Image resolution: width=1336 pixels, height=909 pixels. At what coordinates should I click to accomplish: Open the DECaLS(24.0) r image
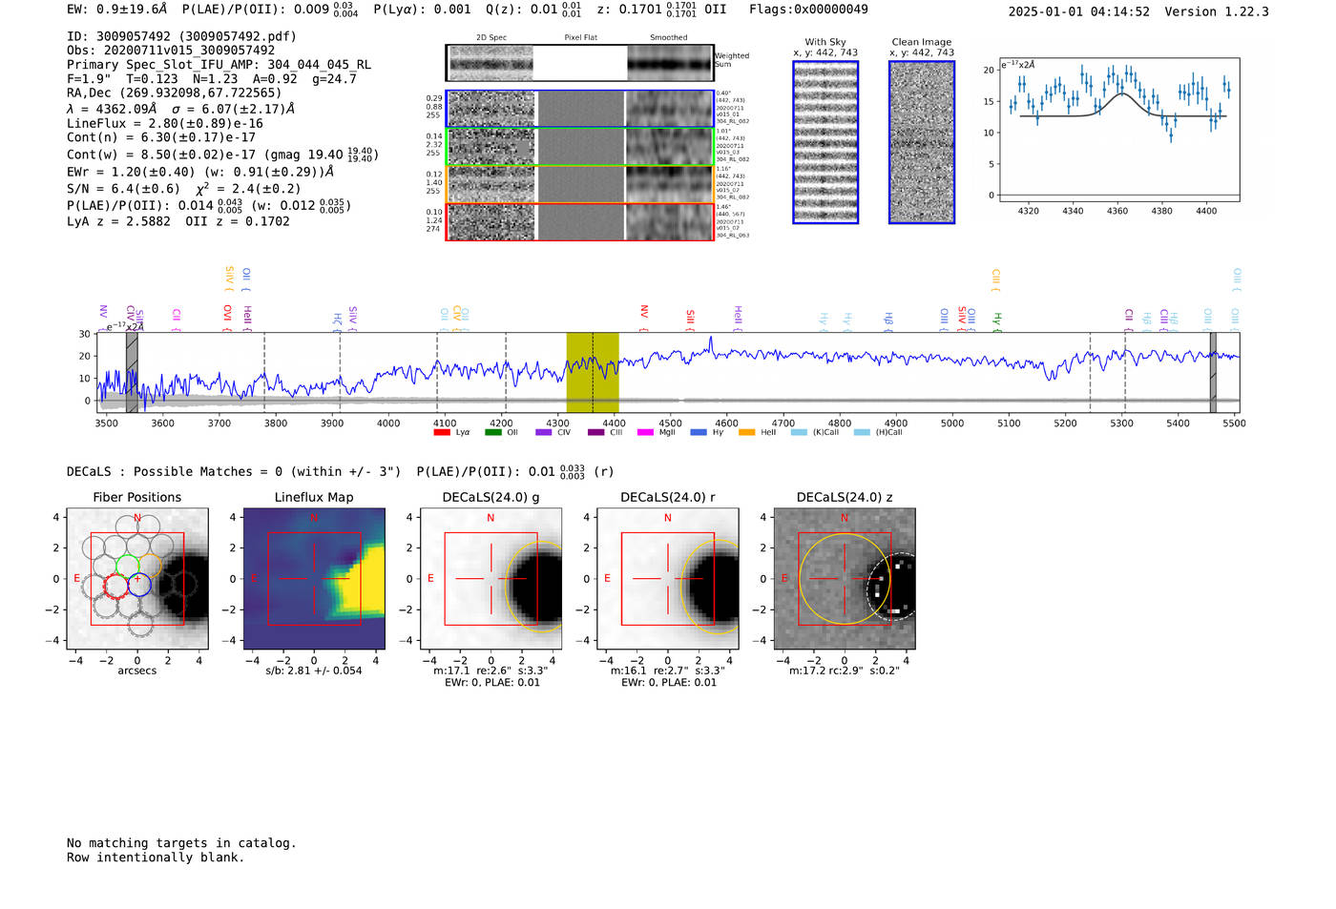coord(668,579)
